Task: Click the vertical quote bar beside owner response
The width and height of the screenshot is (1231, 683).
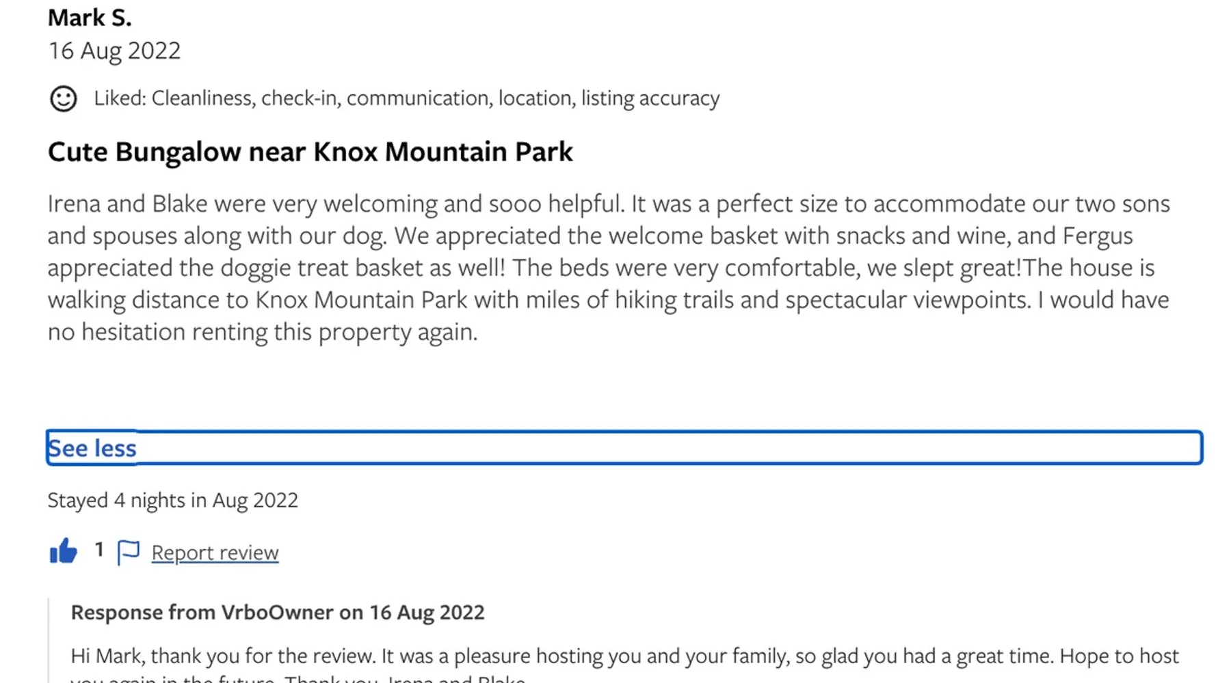Action: [x=49, y=641]
